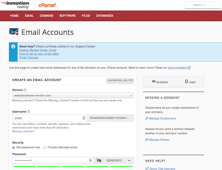
Task: Click the Search box at top right
Action: tap(203, 5)
